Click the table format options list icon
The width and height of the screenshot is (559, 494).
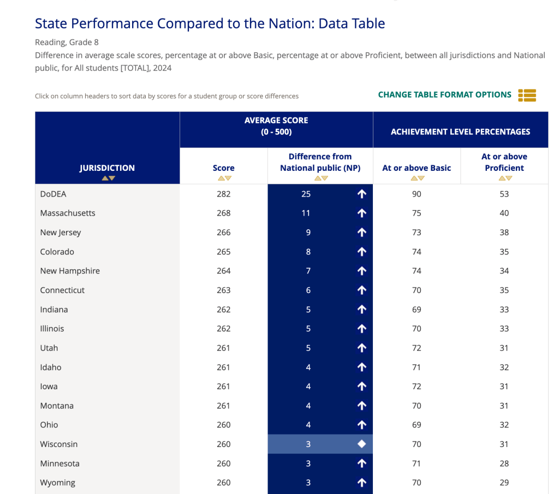pyautogui.click(x=527, y=95)
